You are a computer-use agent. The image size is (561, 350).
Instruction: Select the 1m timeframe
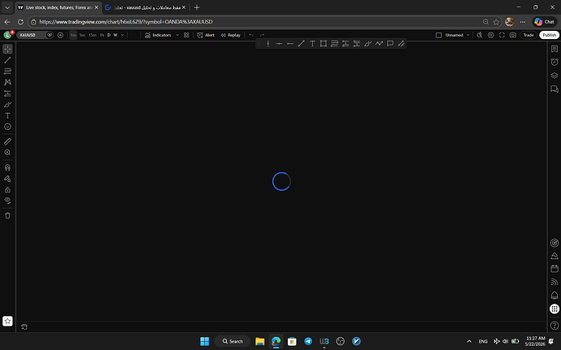pyautogui.click(x=73, y=35)
